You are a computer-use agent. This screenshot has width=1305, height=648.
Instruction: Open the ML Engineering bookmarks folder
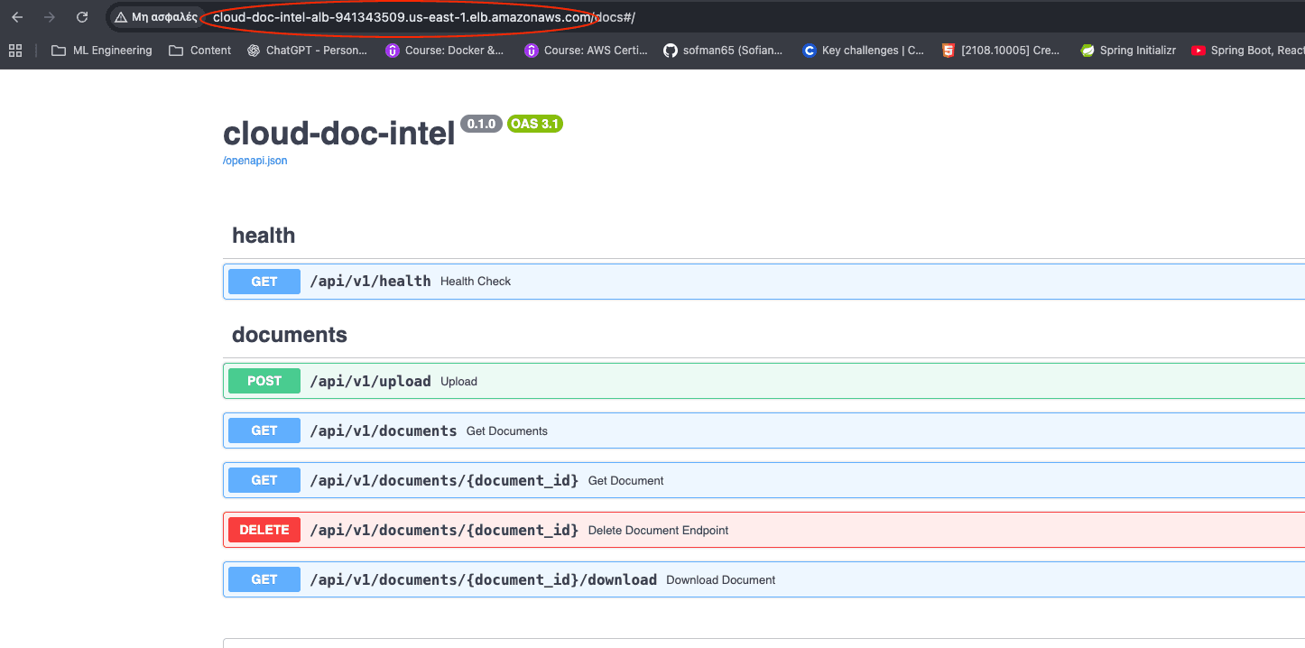tap(101, 51)
